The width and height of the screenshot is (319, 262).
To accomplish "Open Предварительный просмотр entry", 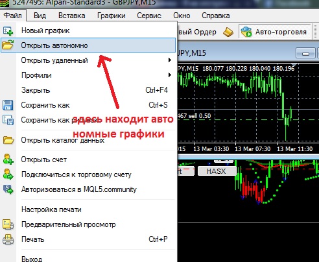I will [88, 224].
